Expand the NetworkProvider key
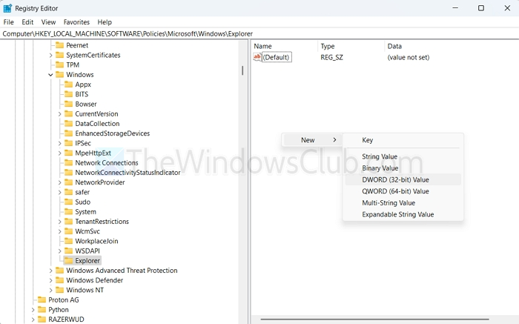Viewport: 519px width, 324px height. pyautogui.click(x=59, y=182)
